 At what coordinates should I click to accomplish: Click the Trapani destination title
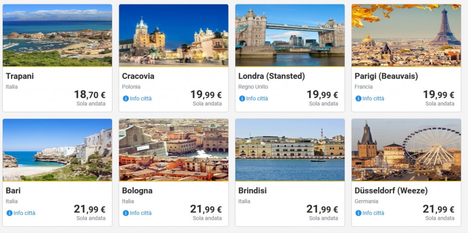tap(20, 76)
